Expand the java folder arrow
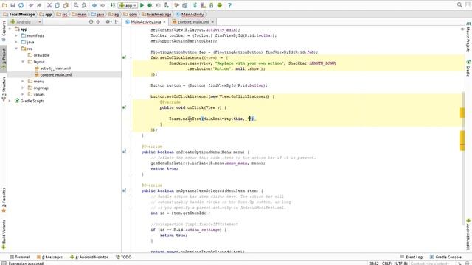This screenshot has height=265, width=472. tap(16, 42)
